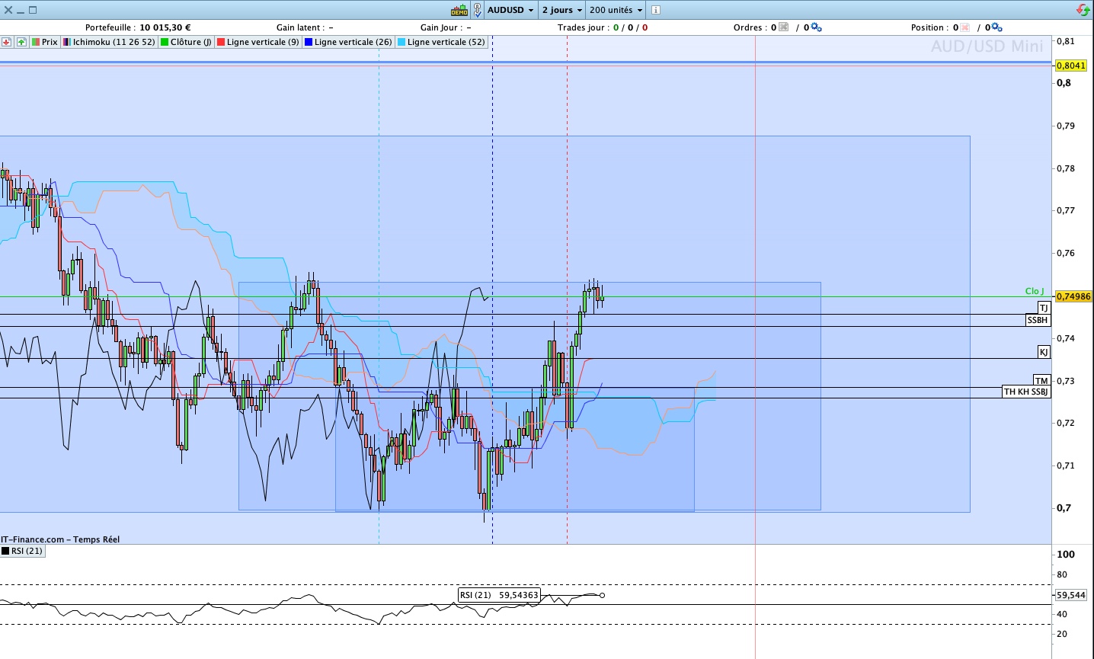This screenshot has height=659, width=1094.
Task: Select the Ligne verticale (52) label
Action: coord(441,42)
